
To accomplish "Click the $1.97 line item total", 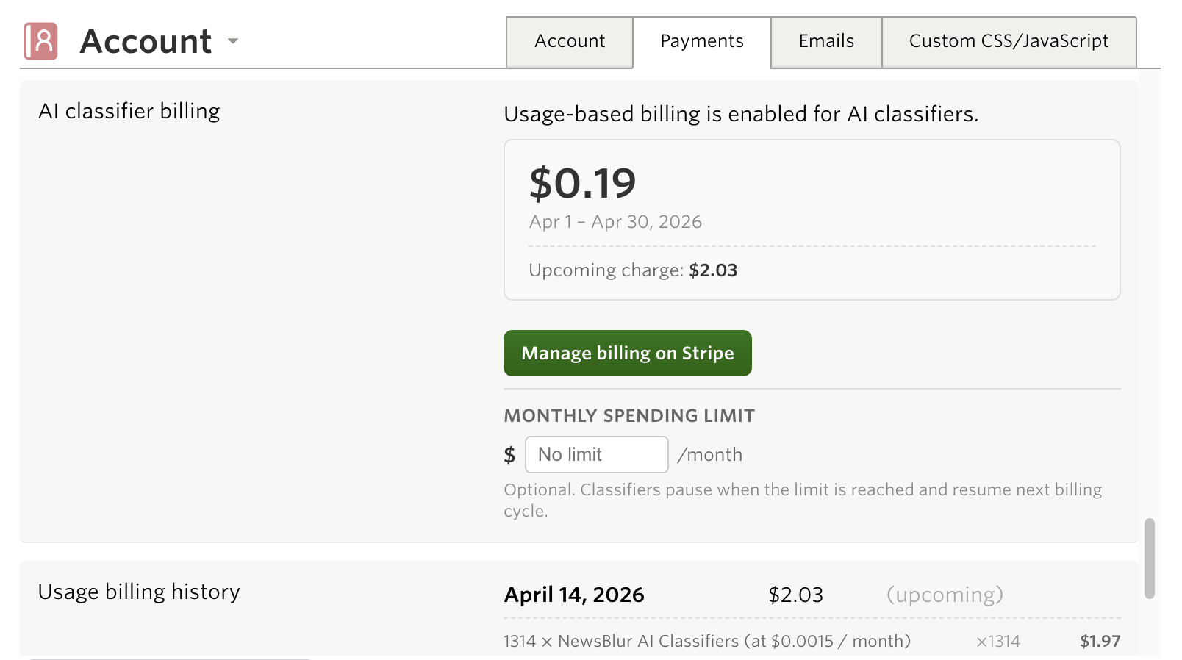I will coord(1100,641).
